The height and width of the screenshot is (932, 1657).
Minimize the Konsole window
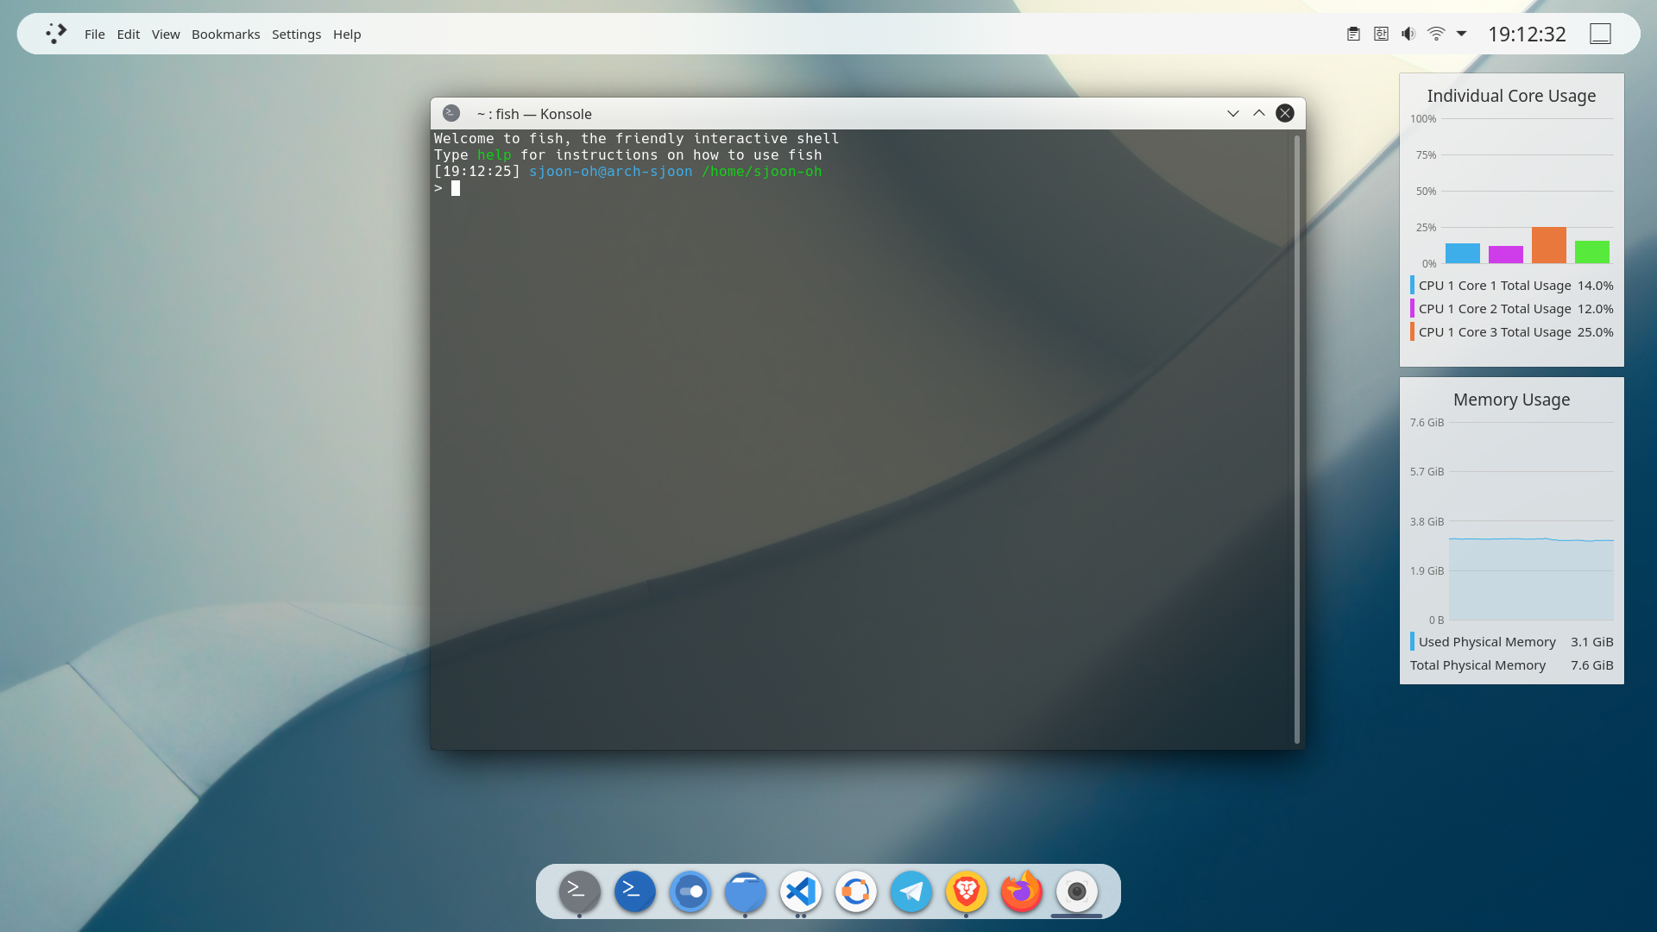pos(1233,113)
